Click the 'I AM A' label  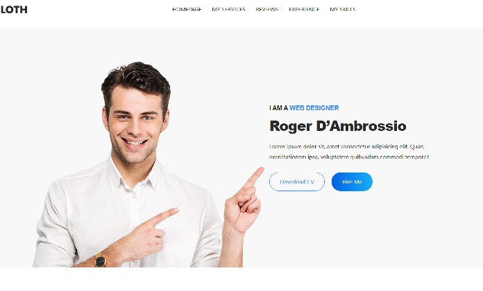tap(278, 108)
